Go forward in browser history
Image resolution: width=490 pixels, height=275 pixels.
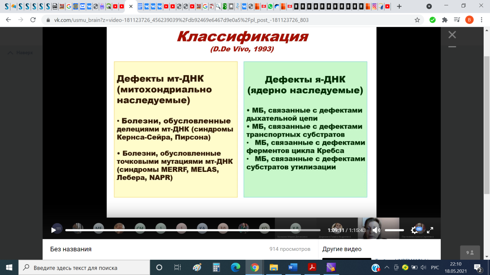(x=21, y=20)
